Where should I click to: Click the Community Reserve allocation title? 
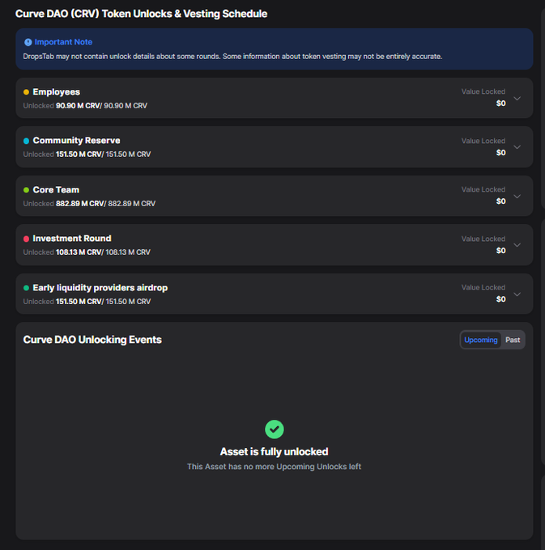tap(76, 140)
